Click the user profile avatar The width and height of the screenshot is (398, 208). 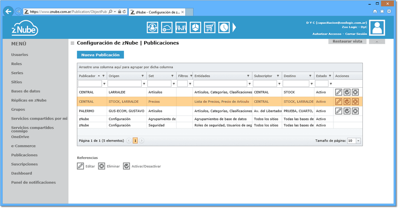[377, 28]
